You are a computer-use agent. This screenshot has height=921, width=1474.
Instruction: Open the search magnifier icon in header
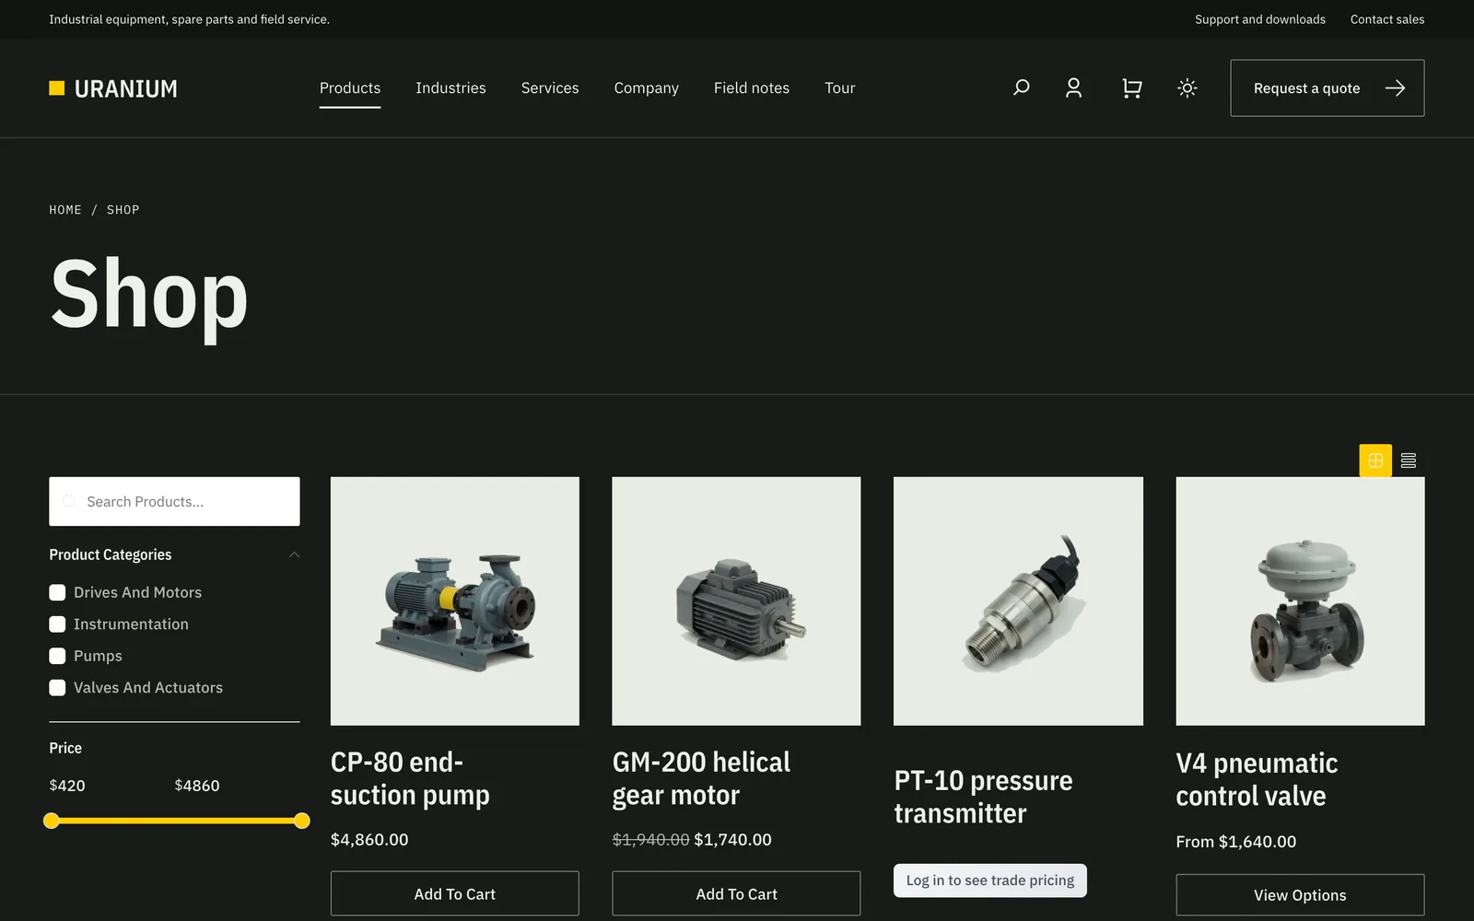1021,87
